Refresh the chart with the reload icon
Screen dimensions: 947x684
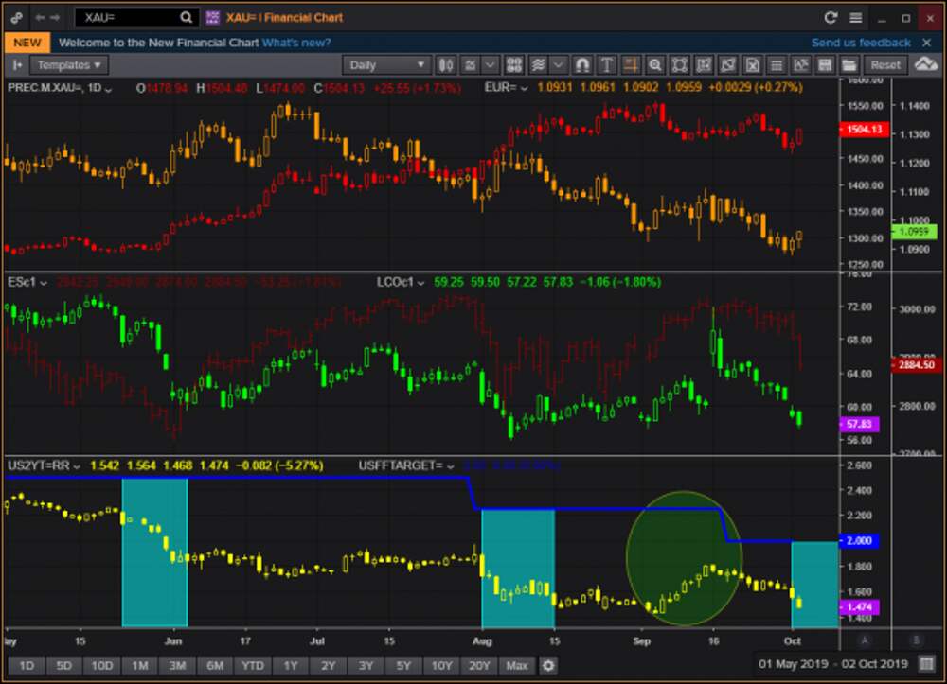tap(831, 17)
